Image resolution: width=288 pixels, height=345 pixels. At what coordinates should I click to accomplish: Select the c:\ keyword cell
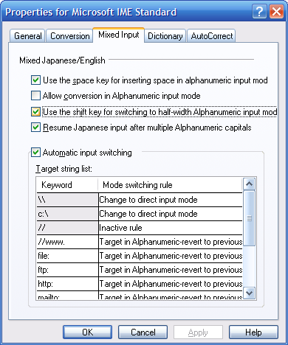pyautogui.click(x=67, y=214)
